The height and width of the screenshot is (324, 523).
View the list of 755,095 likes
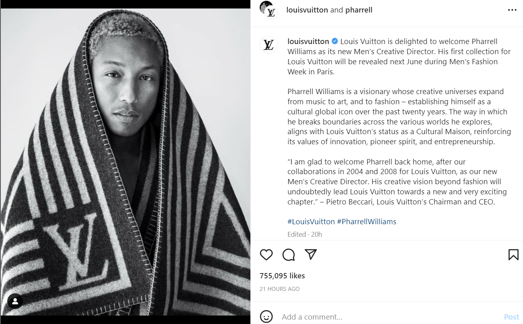tap(282, 276)
